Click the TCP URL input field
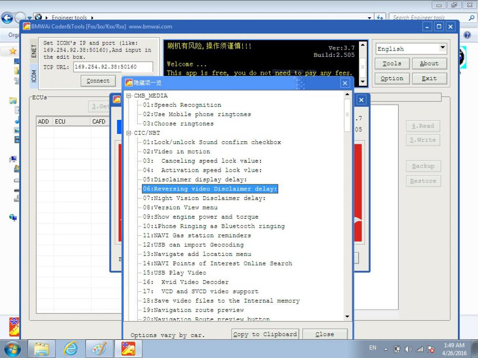Image resolution: width=478 pixels, height=358 pixels. click(x=113, y=67)
